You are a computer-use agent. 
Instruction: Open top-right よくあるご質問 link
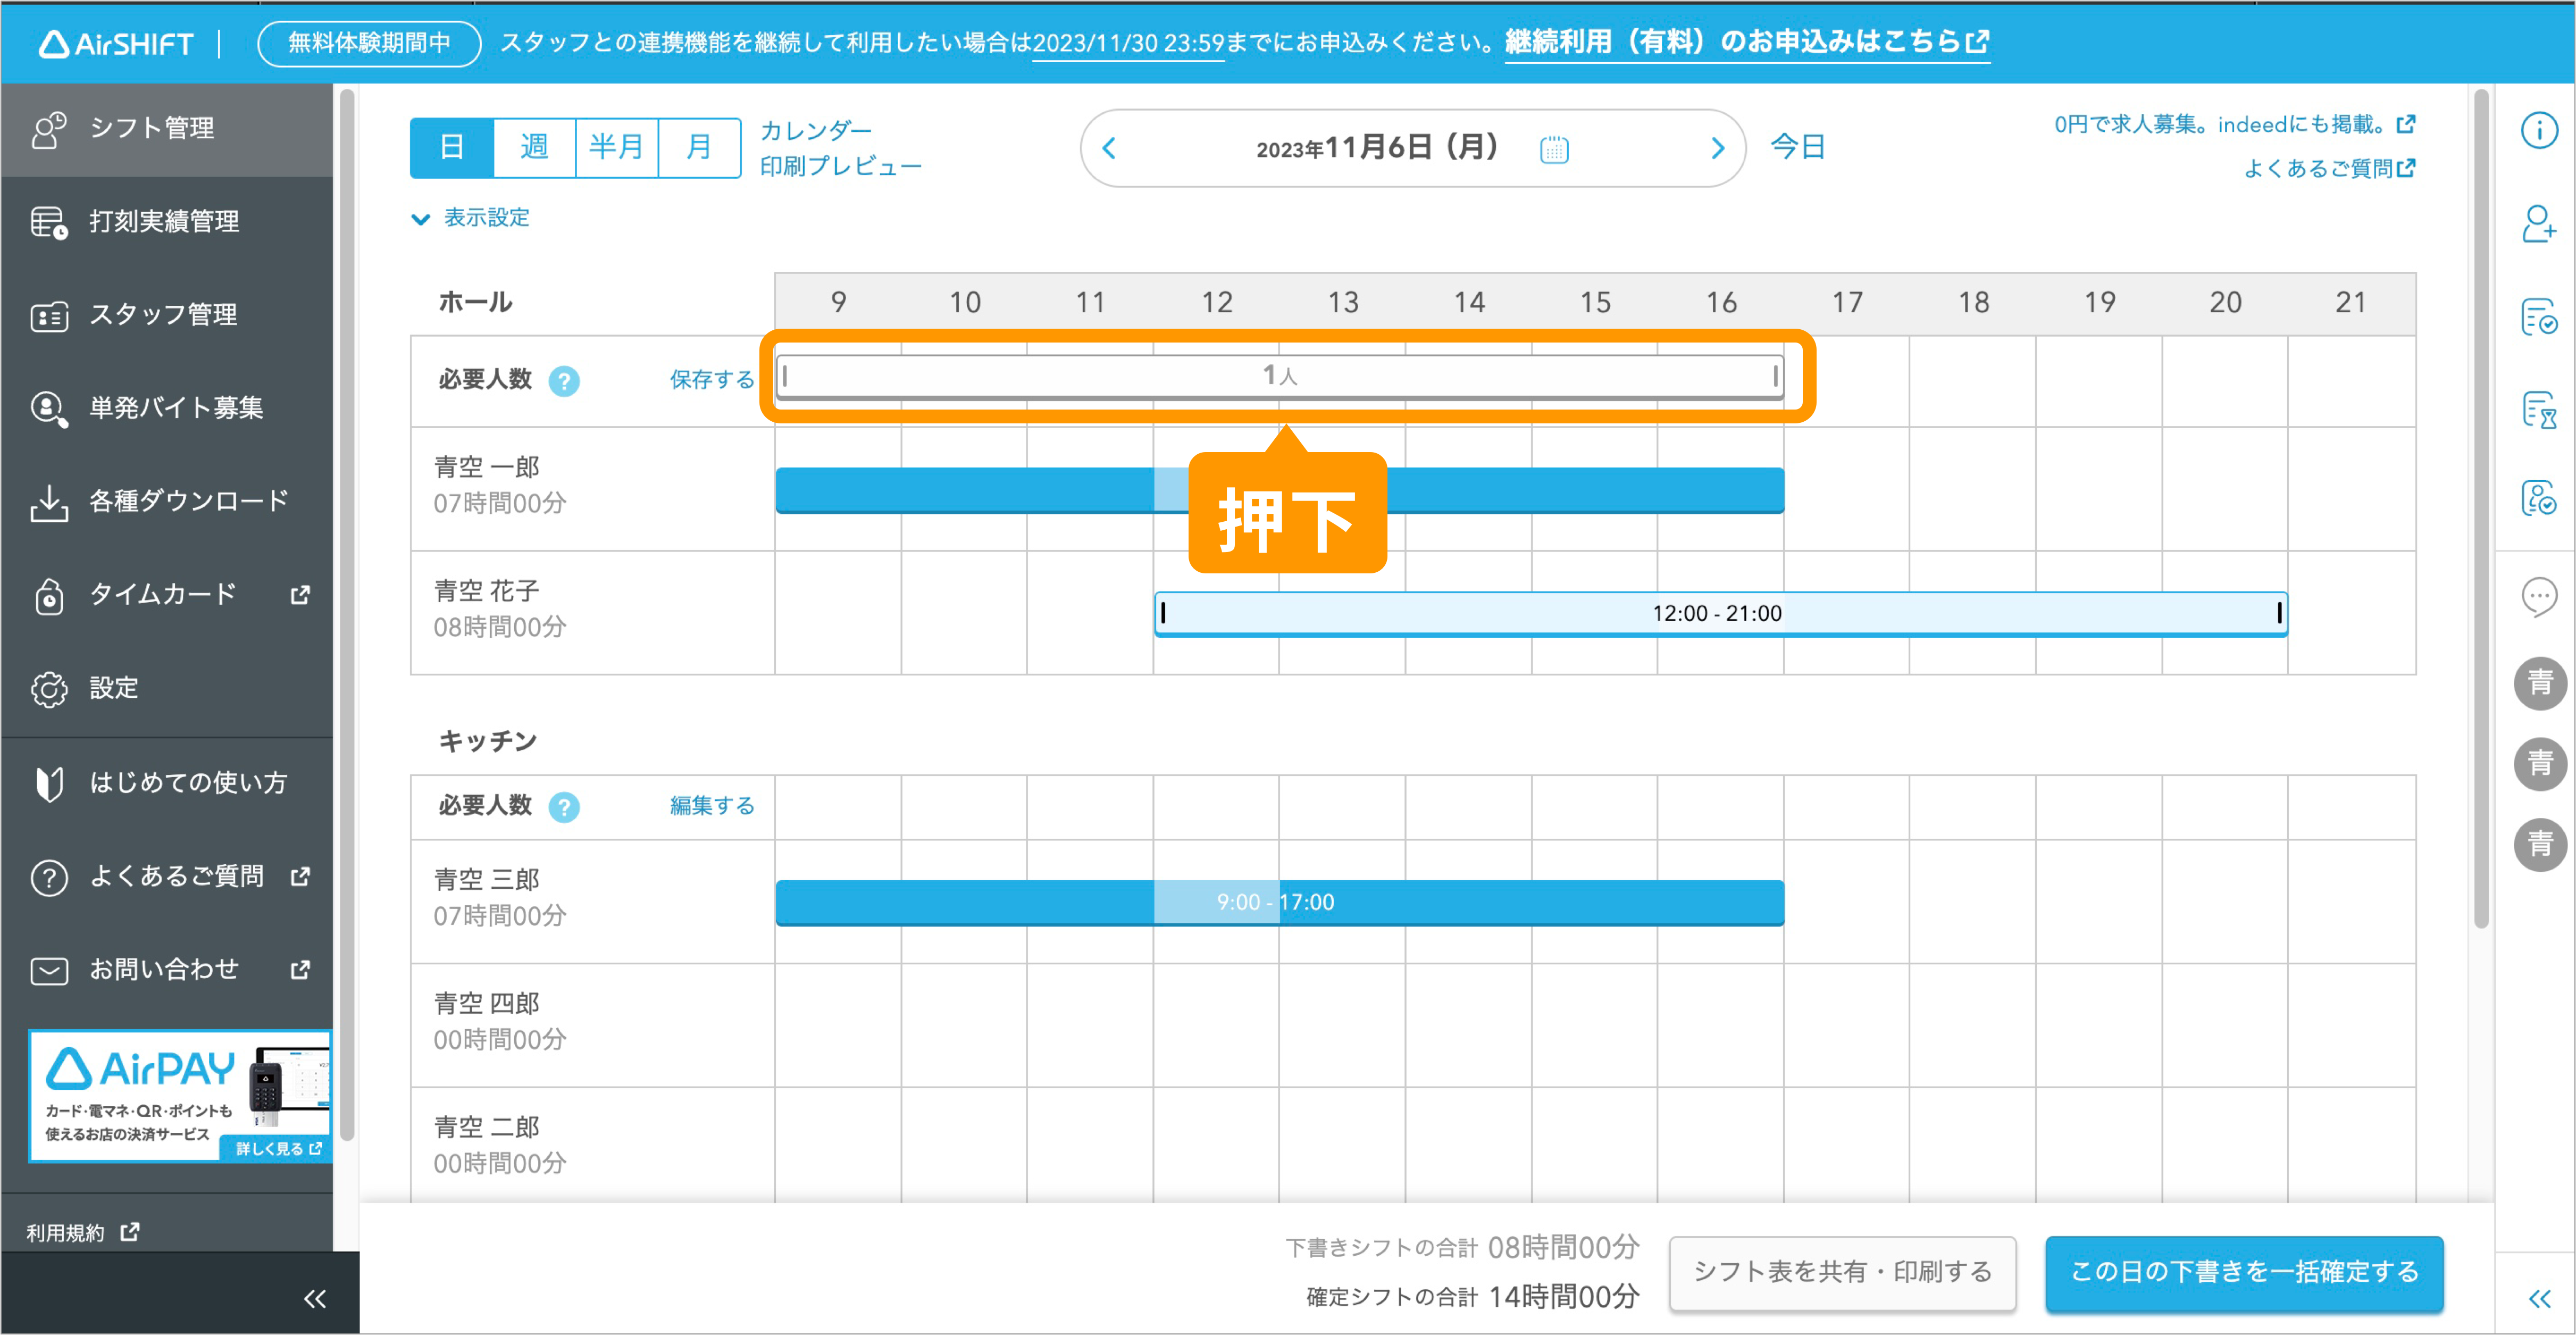(2330, 168)
